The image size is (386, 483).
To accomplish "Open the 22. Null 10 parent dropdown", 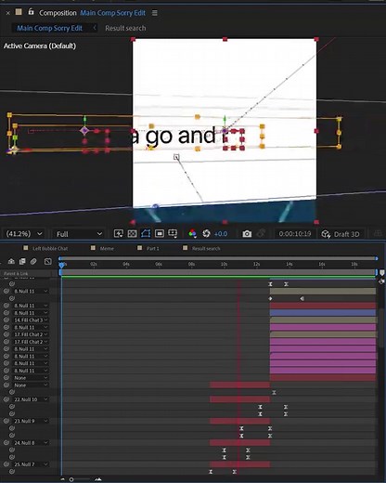I will tap(31, 399).
